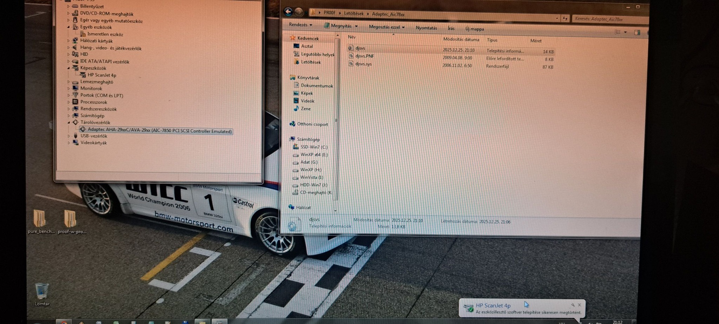This screenshot has width=719, height=324.
Task: Click the Hálózati kártyák network adapter icon
Action: point(75,41)
